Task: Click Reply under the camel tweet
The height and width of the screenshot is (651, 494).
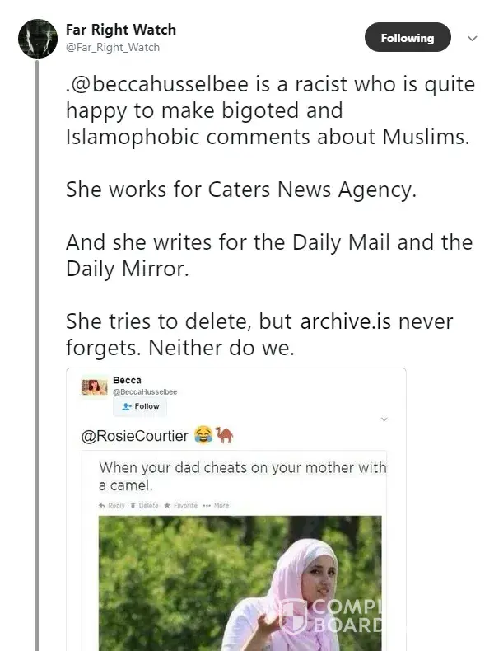Action: pos(111,504)
